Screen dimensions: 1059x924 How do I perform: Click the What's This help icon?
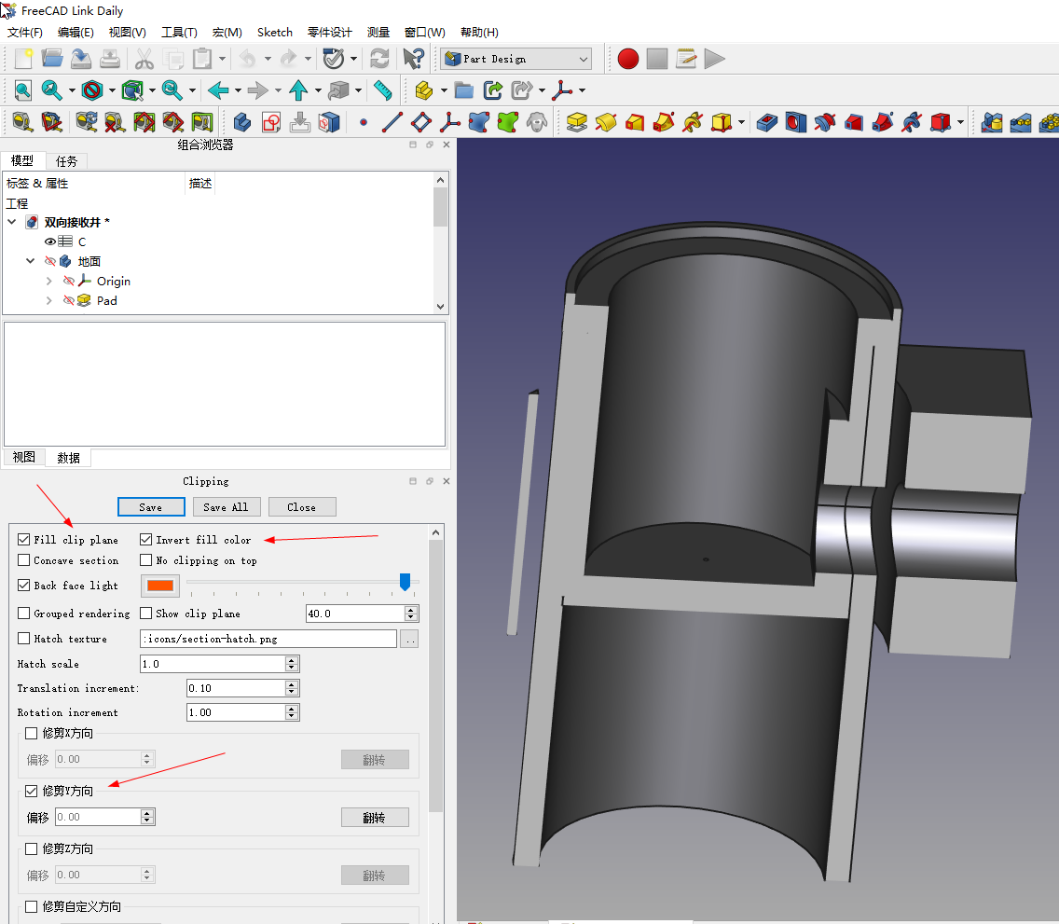413,59
